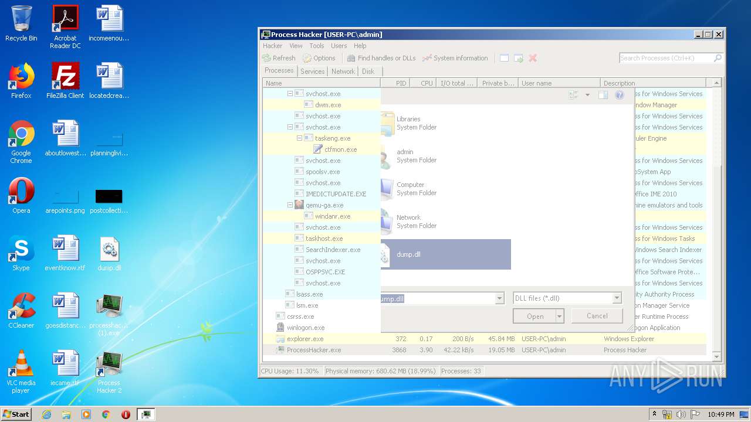This screenshot has height=422, width=751.
Task: Select the Skype desktop icon
Action: tap(21, 253)
